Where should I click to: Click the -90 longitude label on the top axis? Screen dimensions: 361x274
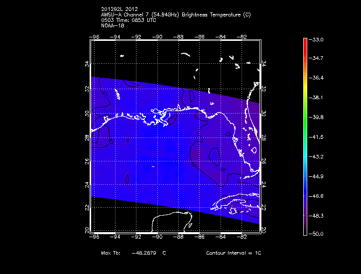click(x=157, y=37)
